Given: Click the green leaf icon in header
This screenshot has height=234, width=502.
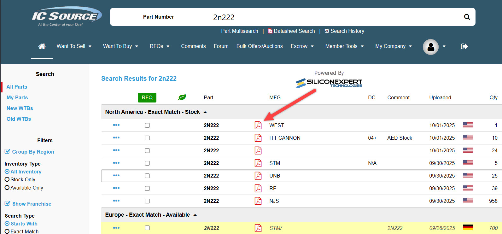Looking at the screenshot, I should pyautogui.click(x=182, y=97).
